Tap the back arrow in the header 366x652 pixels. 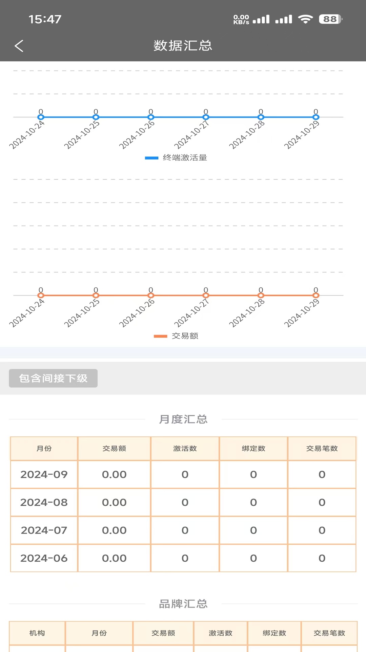pyautogui.click(x=19, y=46)
